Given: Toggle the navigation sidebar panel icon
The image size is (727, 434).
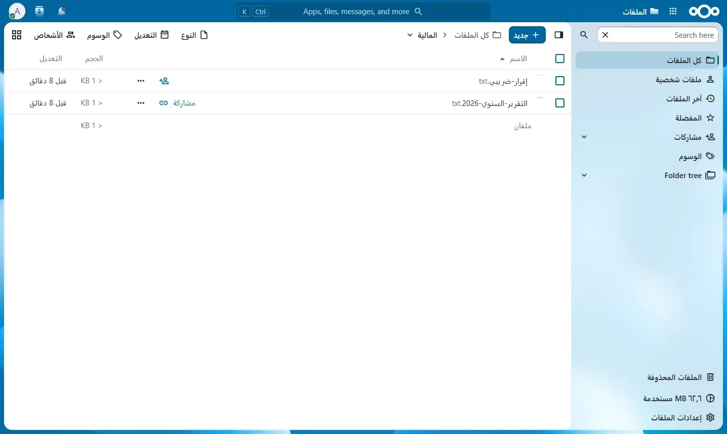Looking at the screenshot, I should [559, 35].
